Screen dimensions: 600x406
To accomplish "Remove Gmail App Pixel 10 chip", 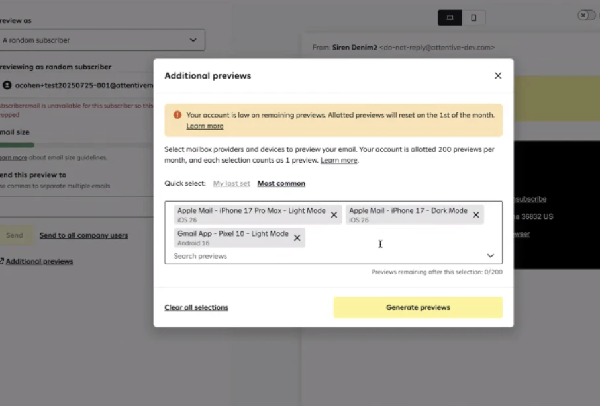I will pos(297,238).
